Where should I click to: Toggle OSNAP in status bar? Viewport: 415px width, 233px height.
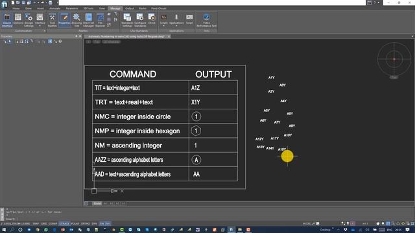(x=53, y=224)
